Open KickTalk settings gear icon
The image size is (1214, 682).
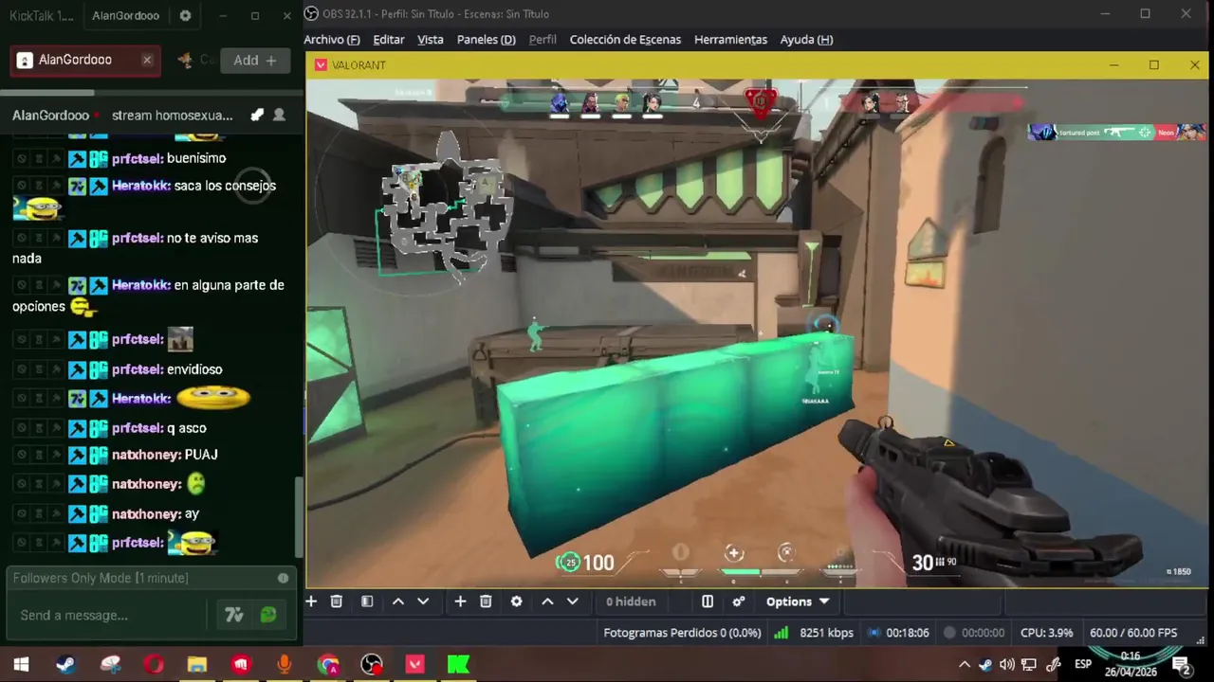(185, 16)
